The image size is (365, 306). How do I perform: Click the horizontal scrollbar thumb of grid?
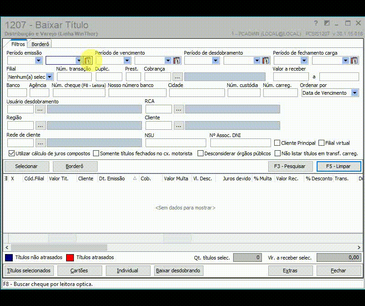point(59,247)
